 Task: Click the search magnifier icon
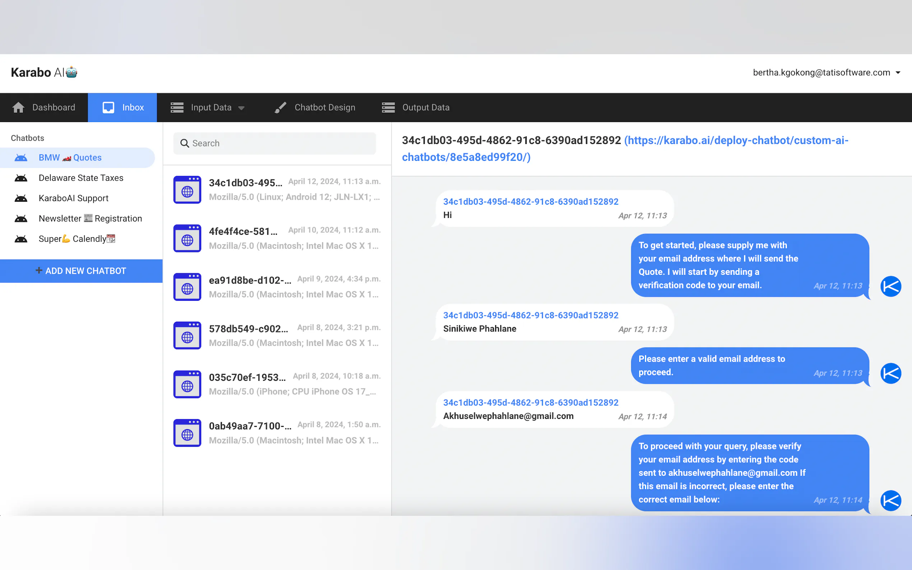(184, 143)
